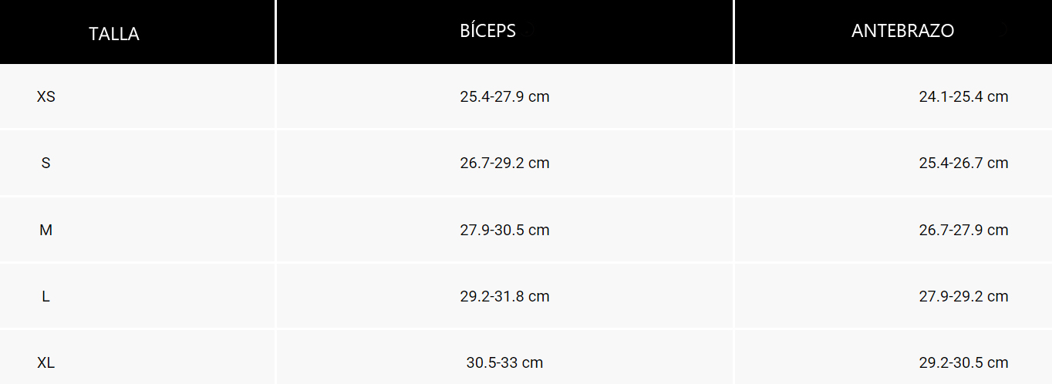Click biceps value 26.7-29.2 cm
This screenshot has height=384, width=1052.
504,163
